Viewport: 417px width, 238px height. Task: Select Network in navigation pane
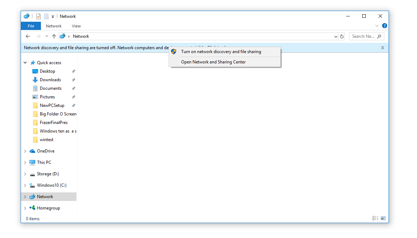[x=45, y=196]
